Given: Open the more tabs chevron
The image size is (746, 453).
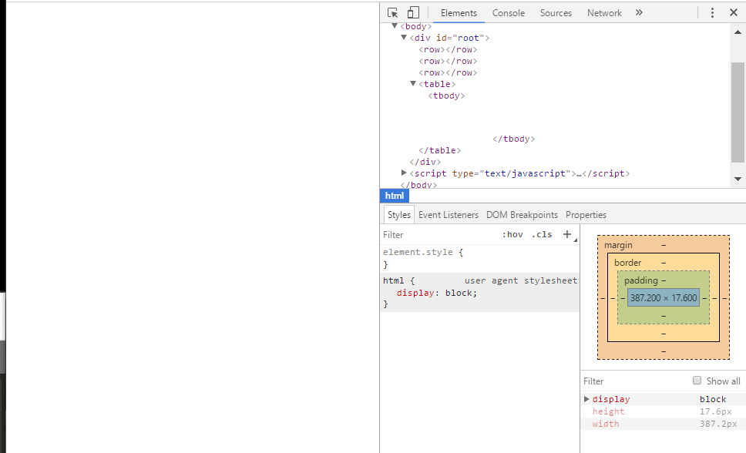Looking at the screenshot, I should pyautogui.click(x=639, y=13).
